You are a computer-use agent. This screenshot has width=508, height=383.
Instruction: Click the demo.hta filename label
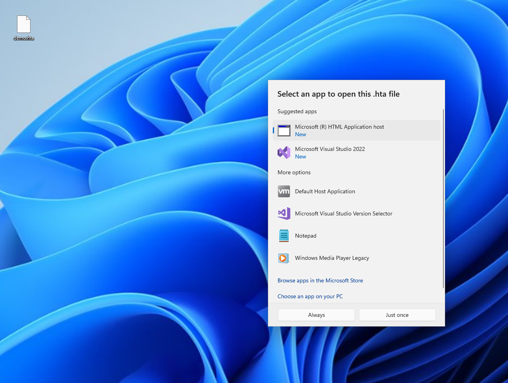(x=24, y=38)
